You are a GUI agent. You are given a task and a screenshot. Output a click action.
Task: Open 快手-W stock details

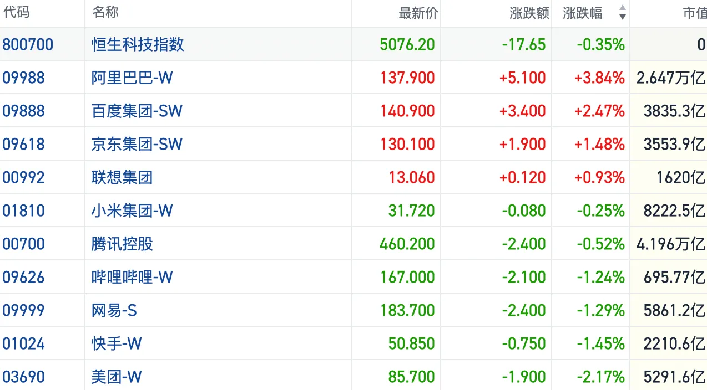tap(117, 343)
